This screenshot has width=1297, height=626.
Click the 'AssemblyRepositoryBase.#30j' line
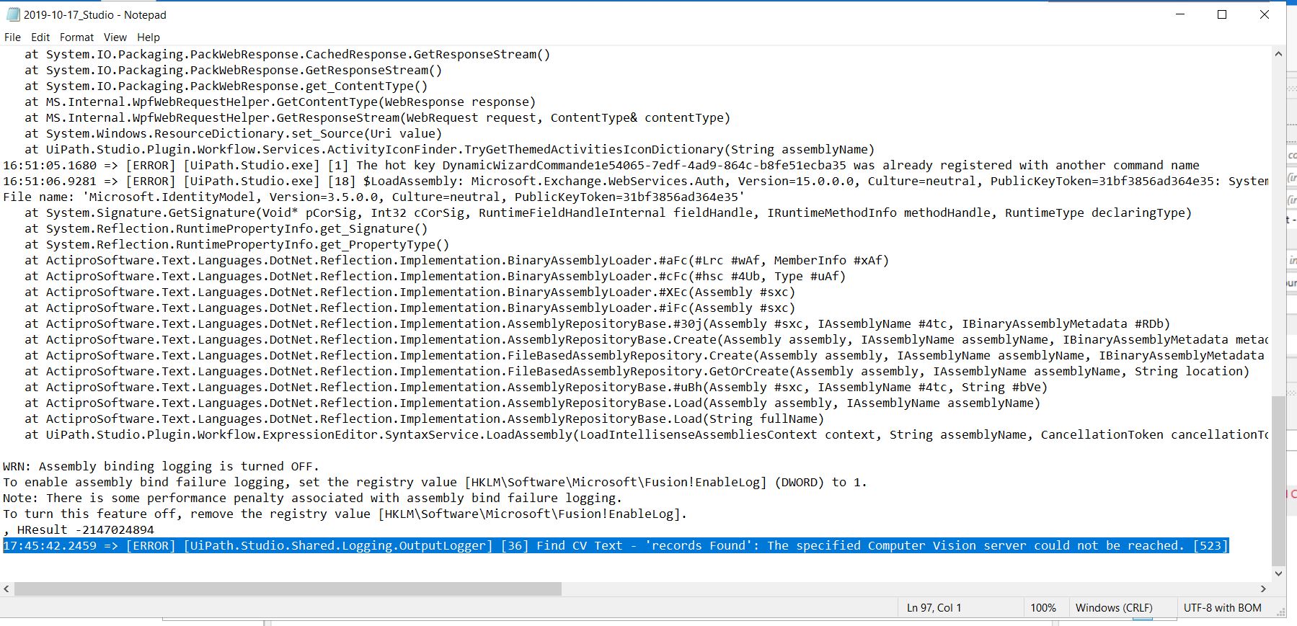coord(597,324)
